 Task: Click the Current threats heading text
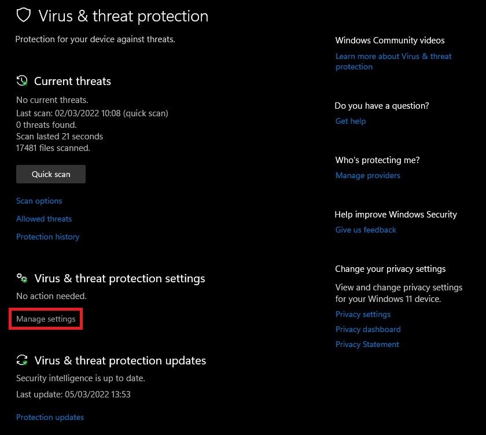click(72, 82)
